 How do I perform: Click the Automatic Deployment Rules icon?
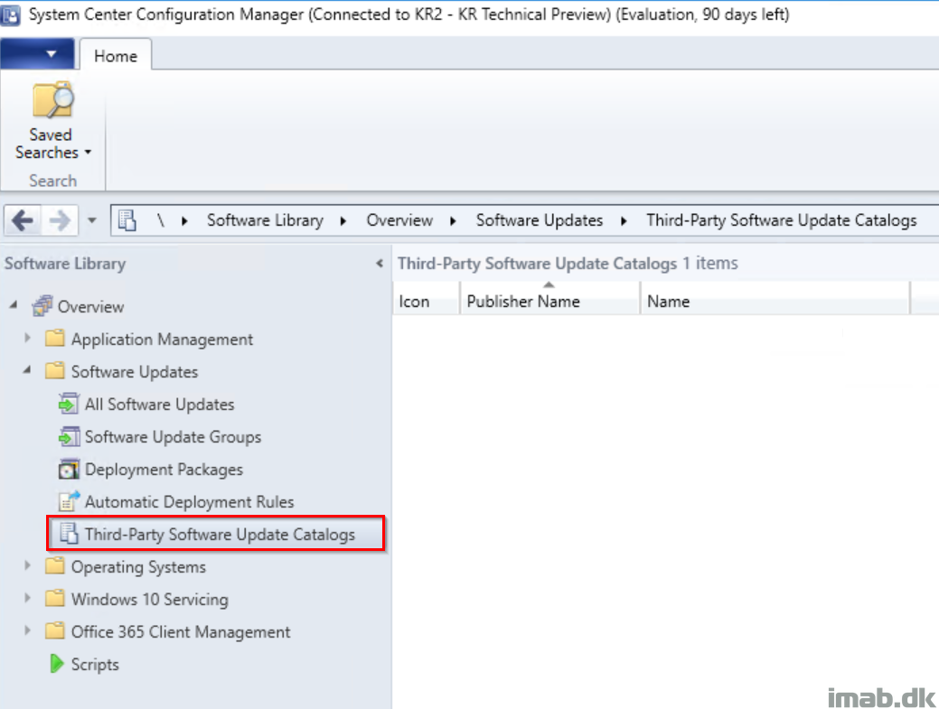[x=69, y=501]
